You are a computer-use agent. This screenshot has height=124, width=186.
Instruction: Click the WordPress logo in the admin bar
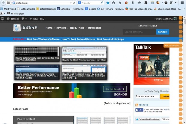point(2,19)
